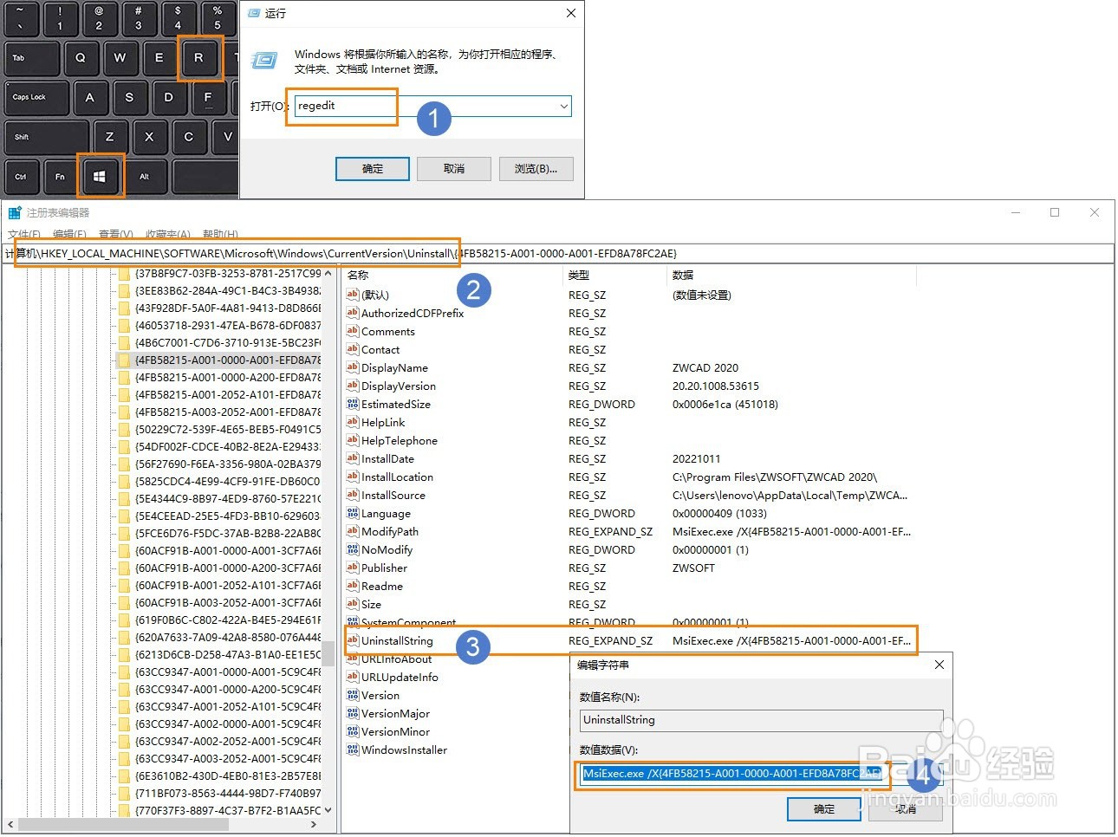Click the registry path address bar
The height and width of the screenshot is (837, 1118).
558,254
